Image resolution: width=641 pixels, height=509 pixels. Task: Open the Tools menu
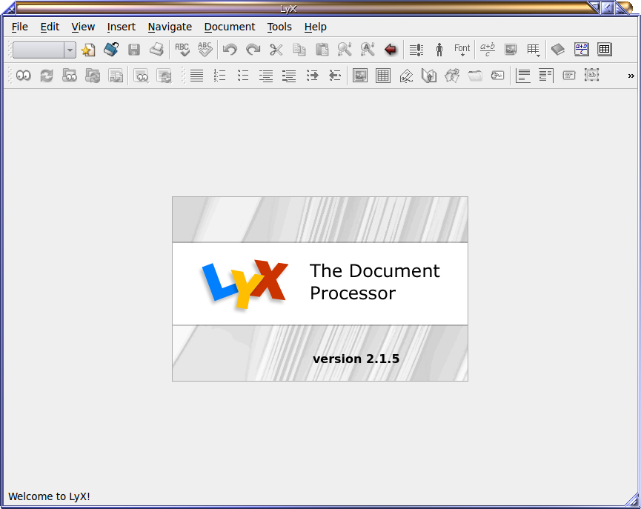tap(279, 27)
